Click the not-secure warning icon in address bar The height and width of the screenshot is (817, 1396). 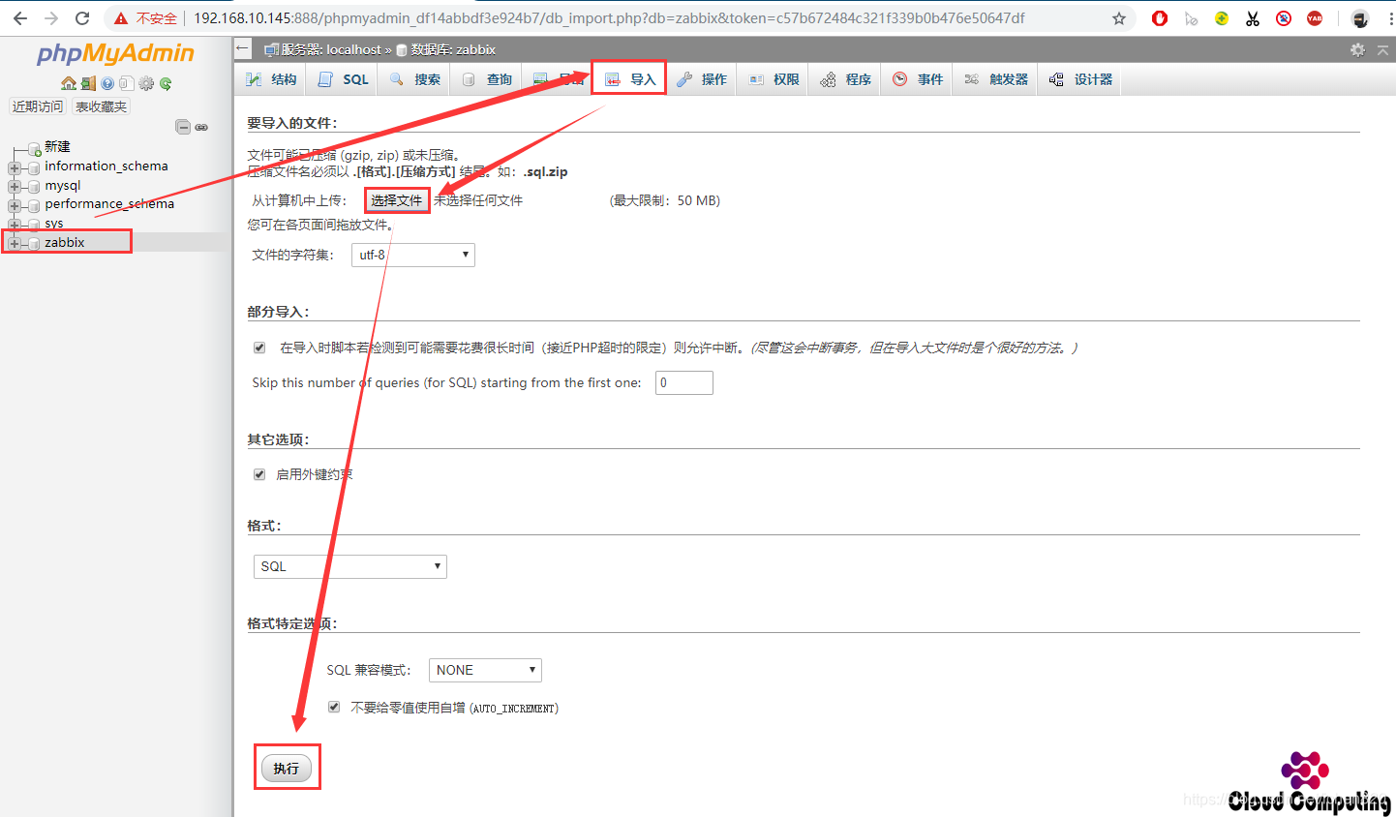click(x=121, y=18)
